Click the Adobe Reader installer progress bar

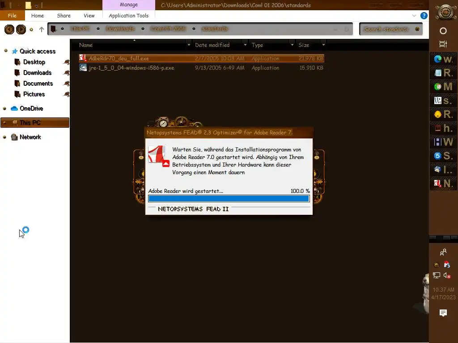[x=229, y=199]
